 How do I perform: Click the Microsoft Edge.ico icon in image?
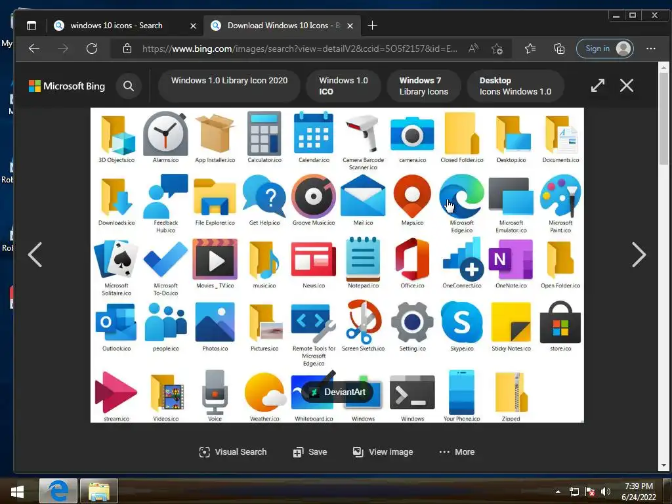pyautogui.click(x=461, y=196)
